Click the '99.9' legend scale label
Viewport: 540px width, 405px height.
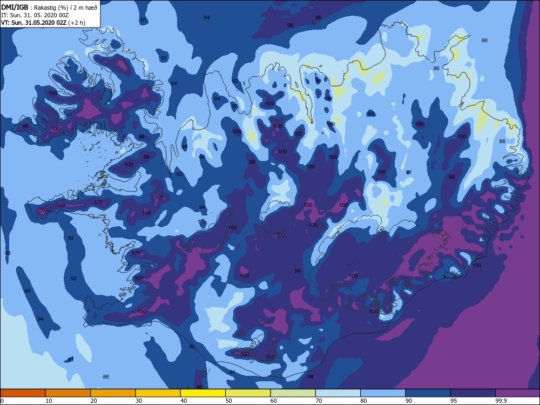coord(501,401)
